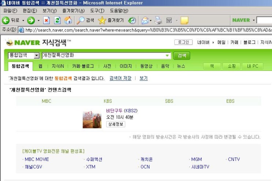
Task: Open the 카페 header link
Action: 234,42
